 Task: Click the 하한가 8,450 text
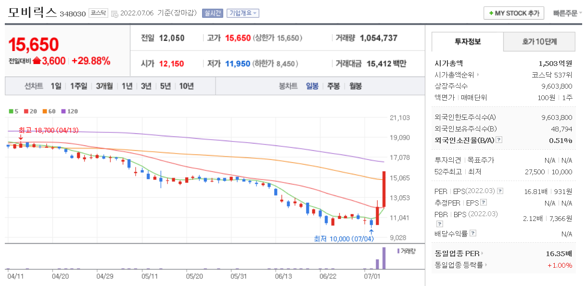point(276,64)
